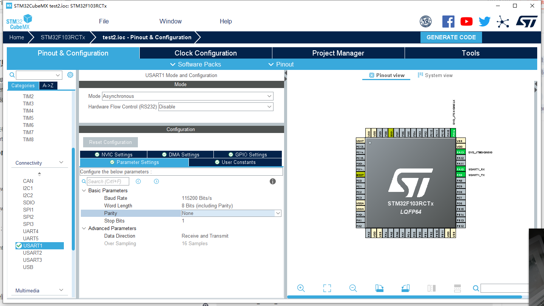Switch to Tools tab

tap(471, 53)
